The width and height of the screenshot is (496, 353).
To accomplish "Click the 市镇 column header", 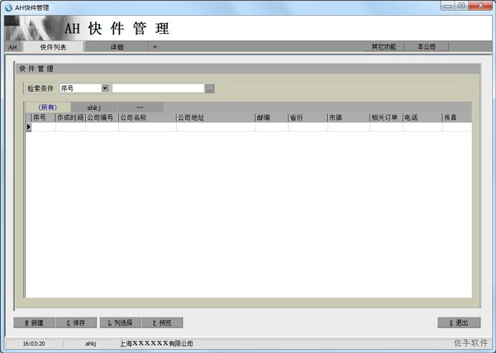I will tap(349, 117).
